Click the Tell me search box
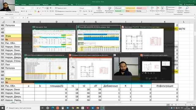The width and height of the screenshot is (196, 110). pyautogui.click(x=83, y=5)
